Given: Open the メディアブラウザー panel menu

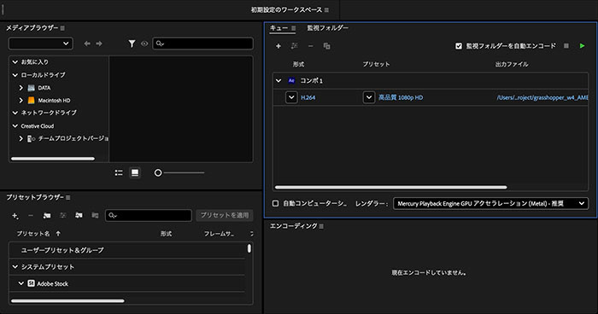Looking at the screenshot, I should click(62, 28).
